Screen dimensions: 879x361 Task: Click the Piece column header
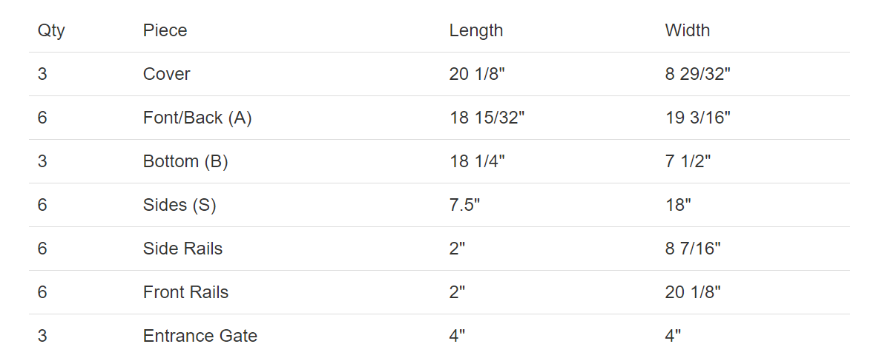pos(165,30)
